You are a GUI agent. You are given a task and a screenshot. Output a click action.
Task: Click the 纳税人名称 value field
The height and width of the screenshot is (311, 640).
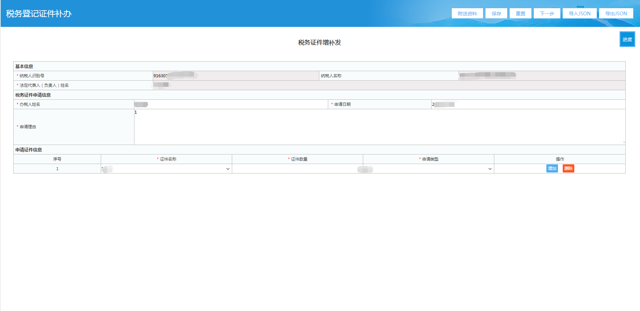pos(542,76)
